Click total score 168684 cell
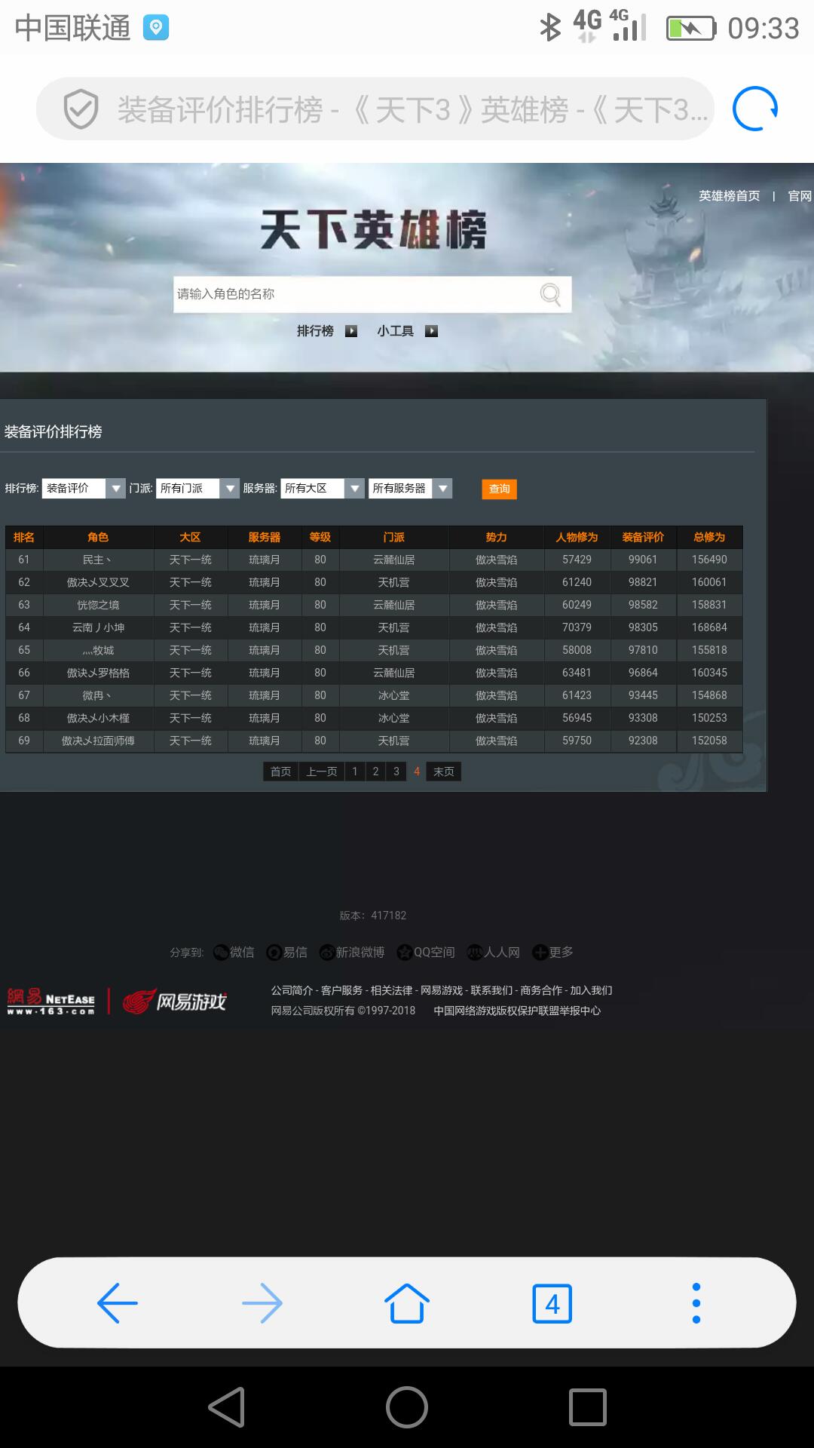814x1448 pixels. [709, 627]
